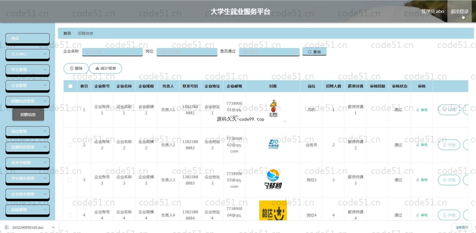
Task: Open the yellow 韵达 cover image in row 4
Action: (273, 210)
